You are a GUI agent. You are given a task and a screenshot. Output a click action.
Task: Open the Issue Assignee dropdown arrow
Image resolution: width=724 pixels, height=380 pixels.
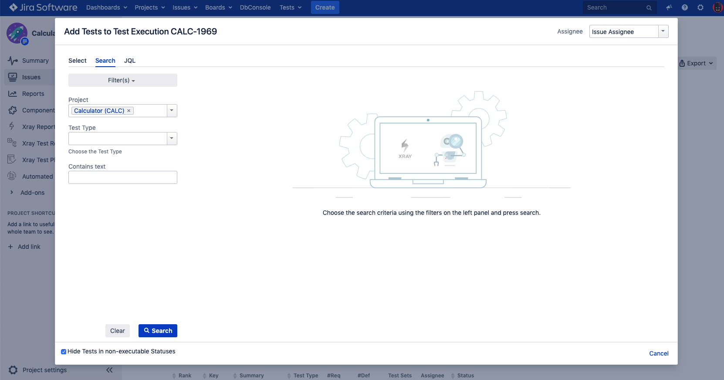coord(663,31)
